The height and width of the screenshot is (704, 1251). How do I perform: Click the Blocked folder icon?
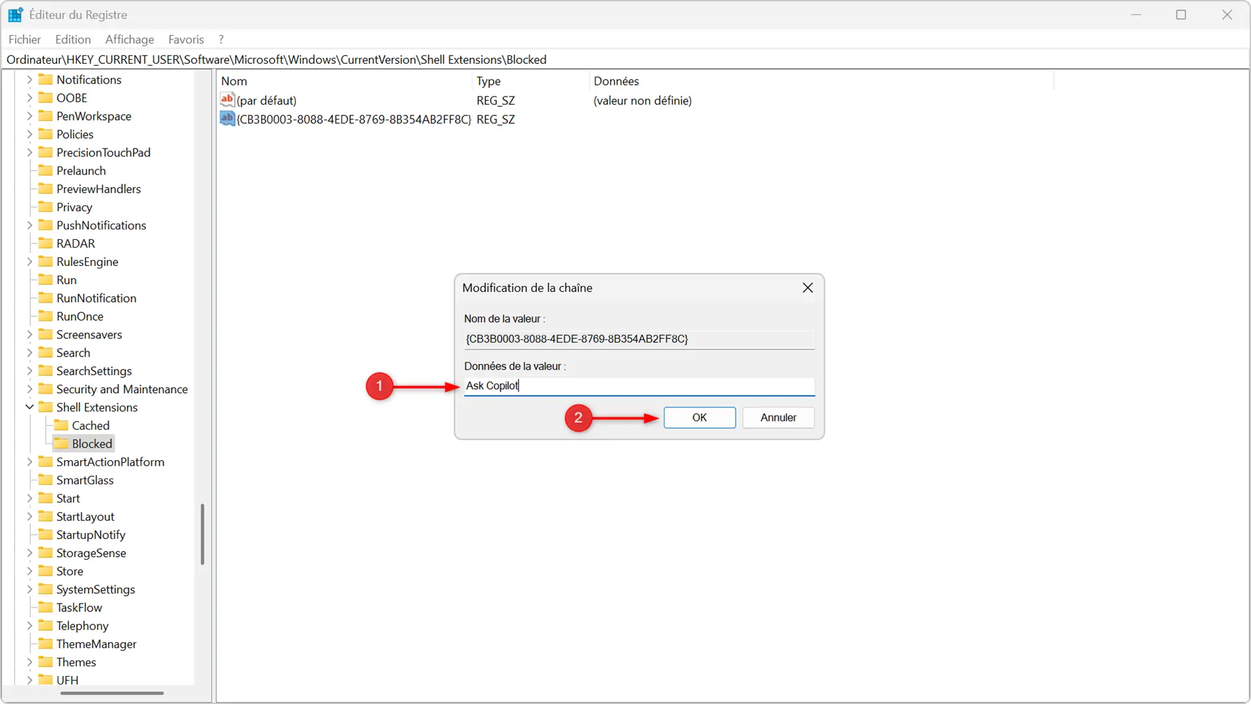61,444
